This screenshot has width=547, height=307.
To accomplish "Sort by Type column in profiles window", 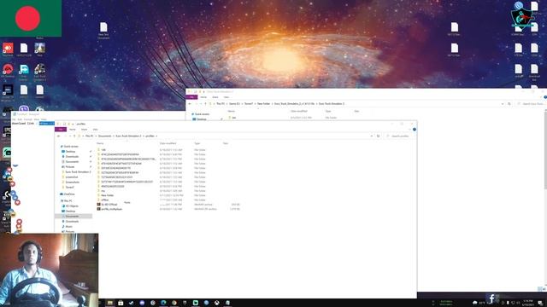I will tap(197, 143).
